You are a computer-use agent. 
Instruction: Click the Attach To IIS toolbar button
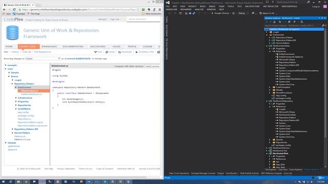[x=266, y=13]
